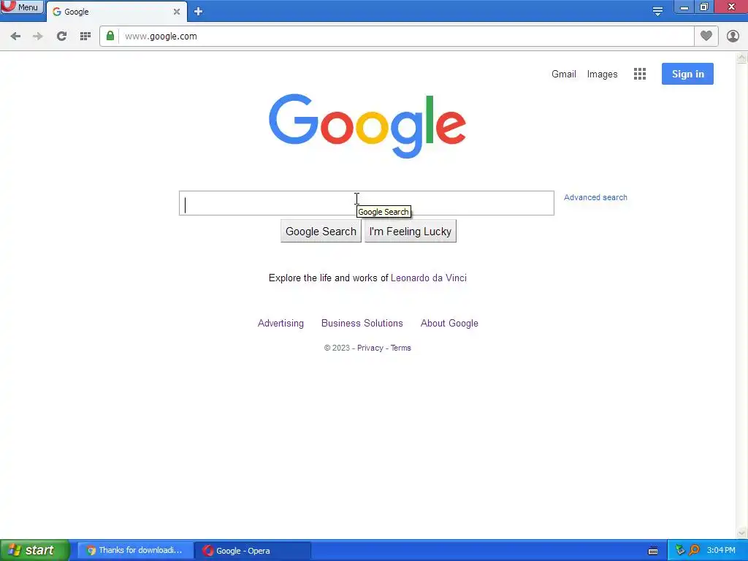Screen dimensions: 748x561
Task: Click the magnifier tray icon
Action: point(694,551)
